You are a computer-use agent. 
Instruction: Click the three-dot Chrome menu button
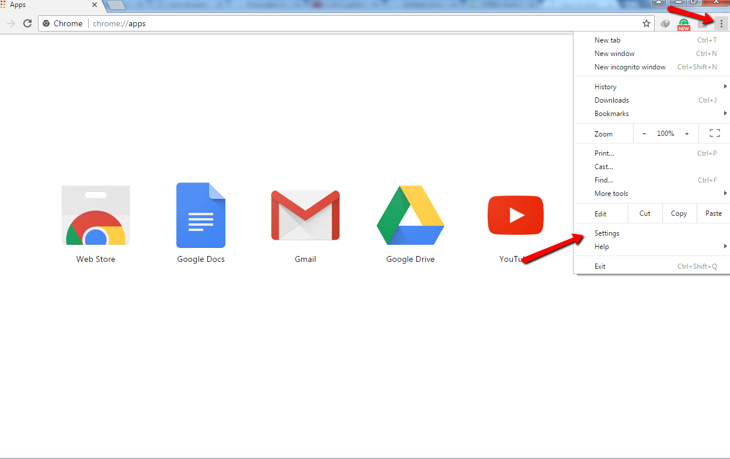click(x=721, y=24)
